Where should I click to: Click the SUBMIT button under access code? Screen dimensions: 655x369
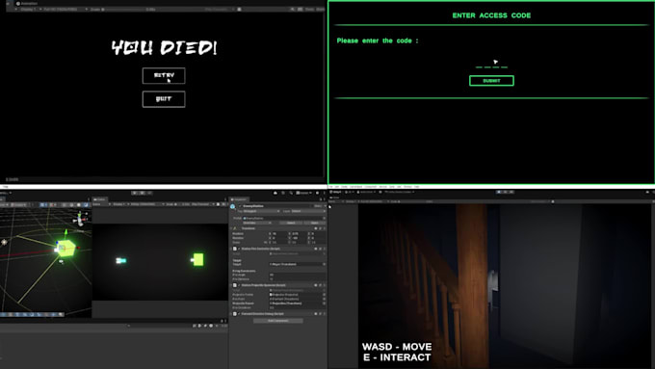click(x=491, y=81)
